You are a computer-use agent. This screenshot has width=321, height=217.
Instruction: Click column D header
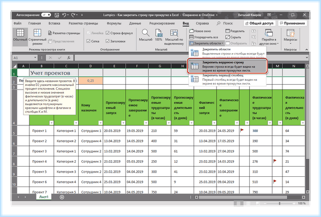click(x=91, y=66)
